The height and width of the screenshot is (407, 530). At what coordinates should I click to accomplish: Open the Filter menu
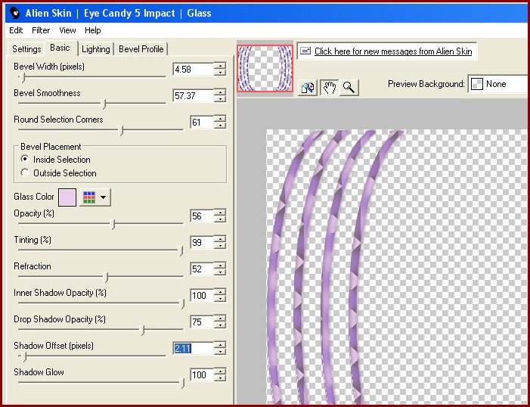point(41,30)
